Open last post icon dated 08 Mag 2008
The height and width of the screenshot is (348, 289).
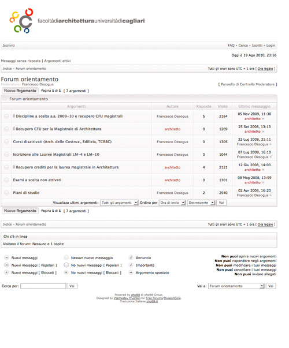263,182
